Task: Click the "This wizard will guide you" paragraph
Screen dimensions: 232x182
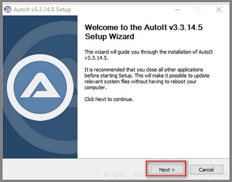Action: [149, 55]
